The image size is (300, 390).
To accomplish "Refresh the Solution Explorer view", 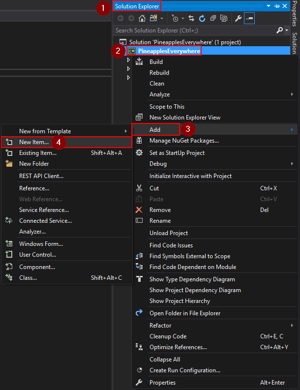I will (202, 19).
